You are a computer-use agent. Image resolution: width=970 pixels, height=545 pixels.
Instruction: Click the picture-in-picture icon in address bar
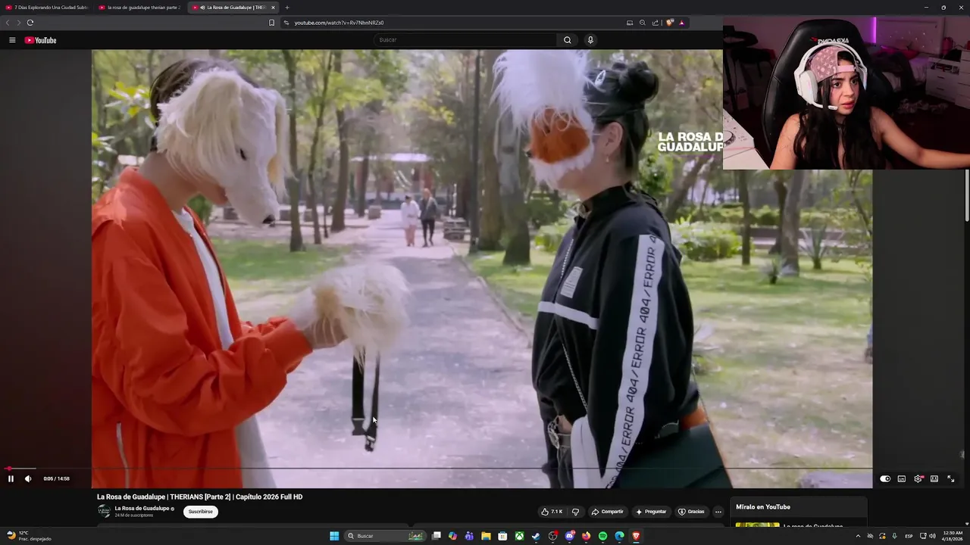pyautogui.click(x=630, y=23)
